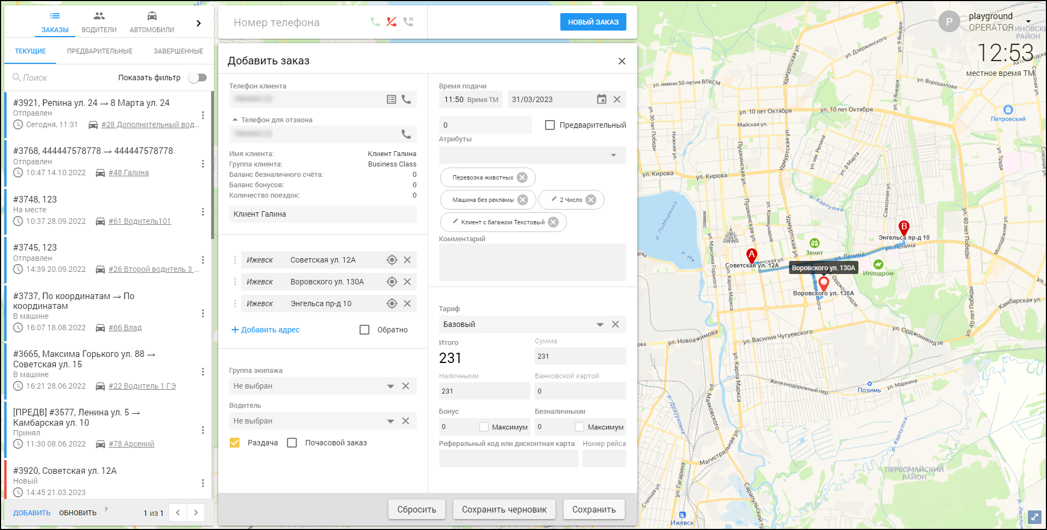
Task: Click the red hang up call icon
Action: (x=391, y=22)
